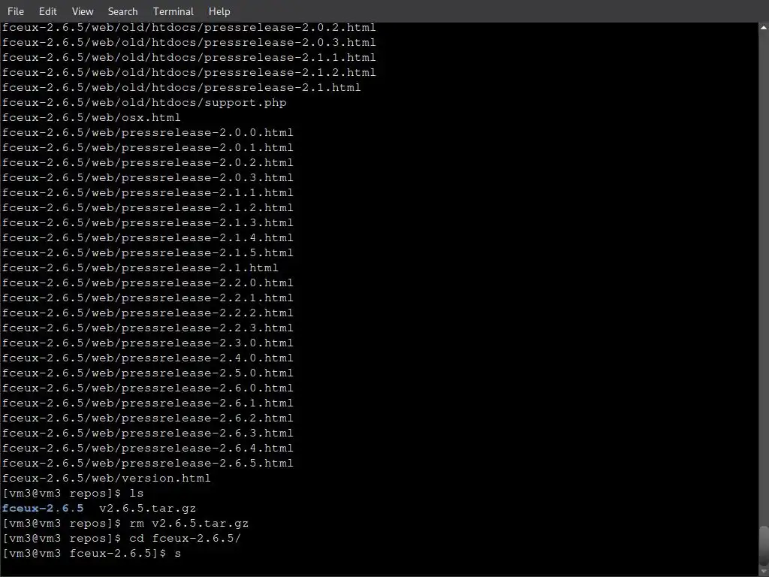This screenshot has height=577, width=769.
Task: Click the line web/osx.html
Action: (x=91, y=118)
